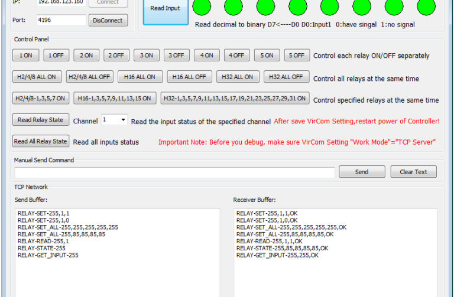The width and height of the screenshot is (454, 297).
Task: Click the 3 ON relay button
Action: pyautogui.click(x=147, y=56)
